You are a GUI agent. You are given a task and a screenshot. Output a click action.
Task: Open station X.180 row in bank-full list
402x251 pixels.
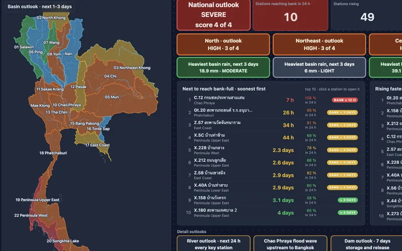272,212
